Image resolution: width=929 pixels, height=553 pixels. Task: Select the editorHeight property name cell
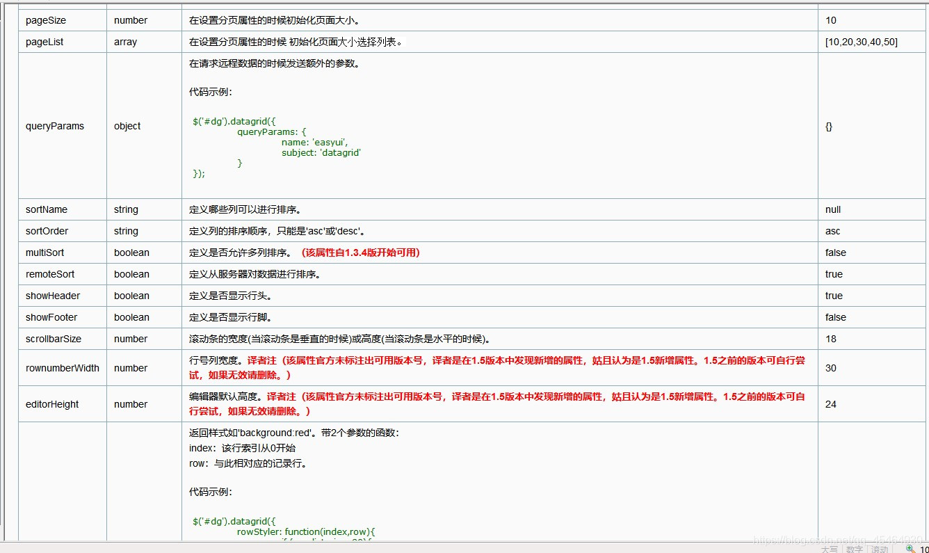pos(63,404)
